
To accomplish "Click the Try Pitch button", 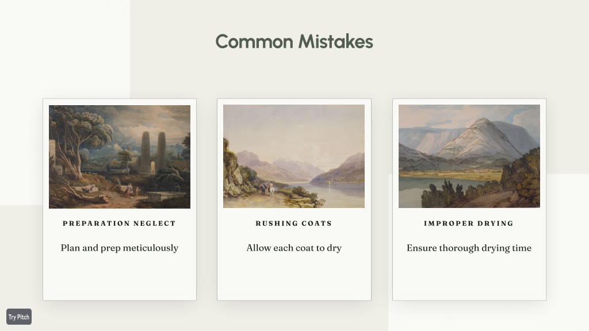I will (19, 317).
